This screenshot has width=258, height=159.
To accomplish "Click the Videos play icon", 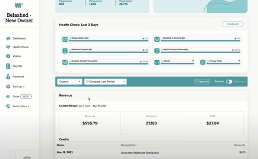I will pos(8,56).
